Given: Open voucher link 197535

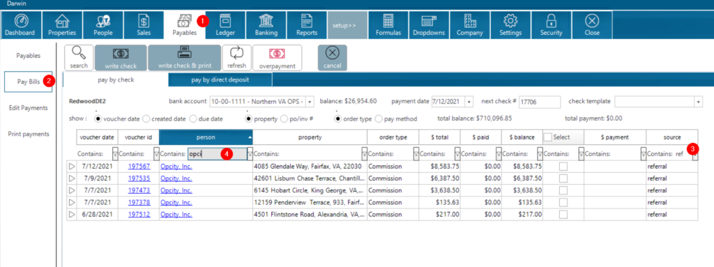Looking at the screenshot, I should (x=139, y=178).
